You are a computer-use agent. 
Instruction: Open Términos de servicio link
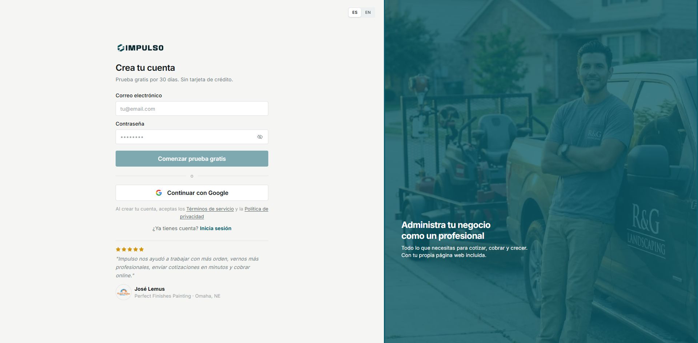click(x=210, y=209)
